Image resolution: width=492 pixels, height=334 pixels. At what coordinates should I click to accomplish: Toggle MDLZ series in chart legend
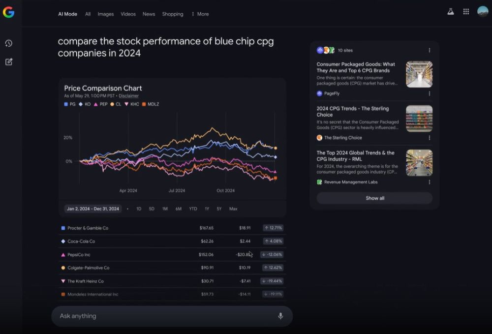tap(150, 104)
